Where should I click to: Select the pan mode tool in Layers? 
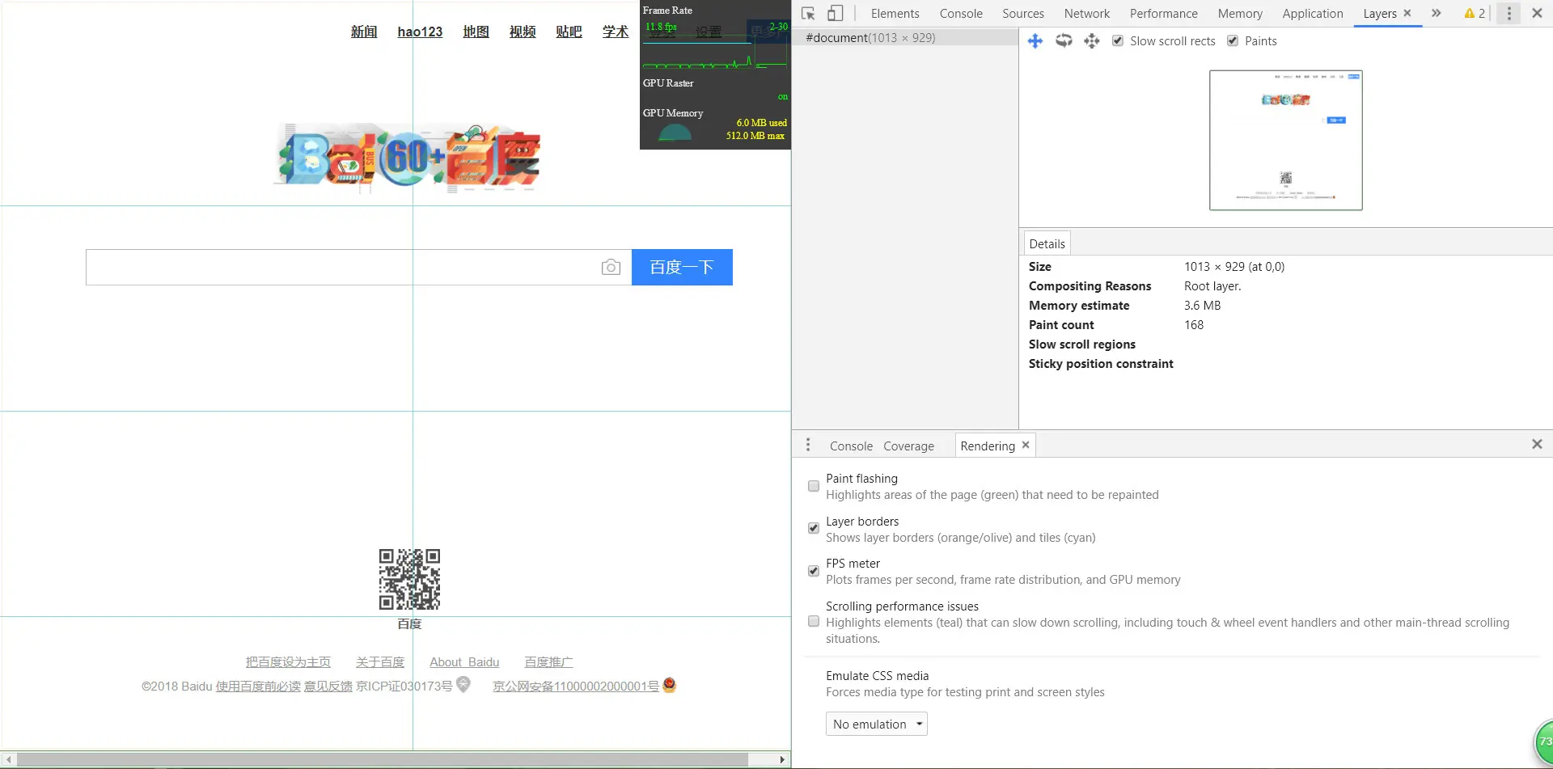pos(1035,41)
